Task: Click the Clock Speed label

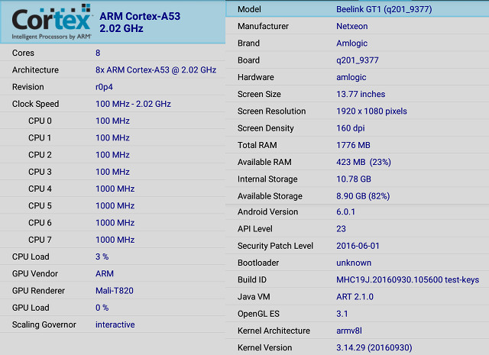Action: pyautogui.click(x=35, y=104)
